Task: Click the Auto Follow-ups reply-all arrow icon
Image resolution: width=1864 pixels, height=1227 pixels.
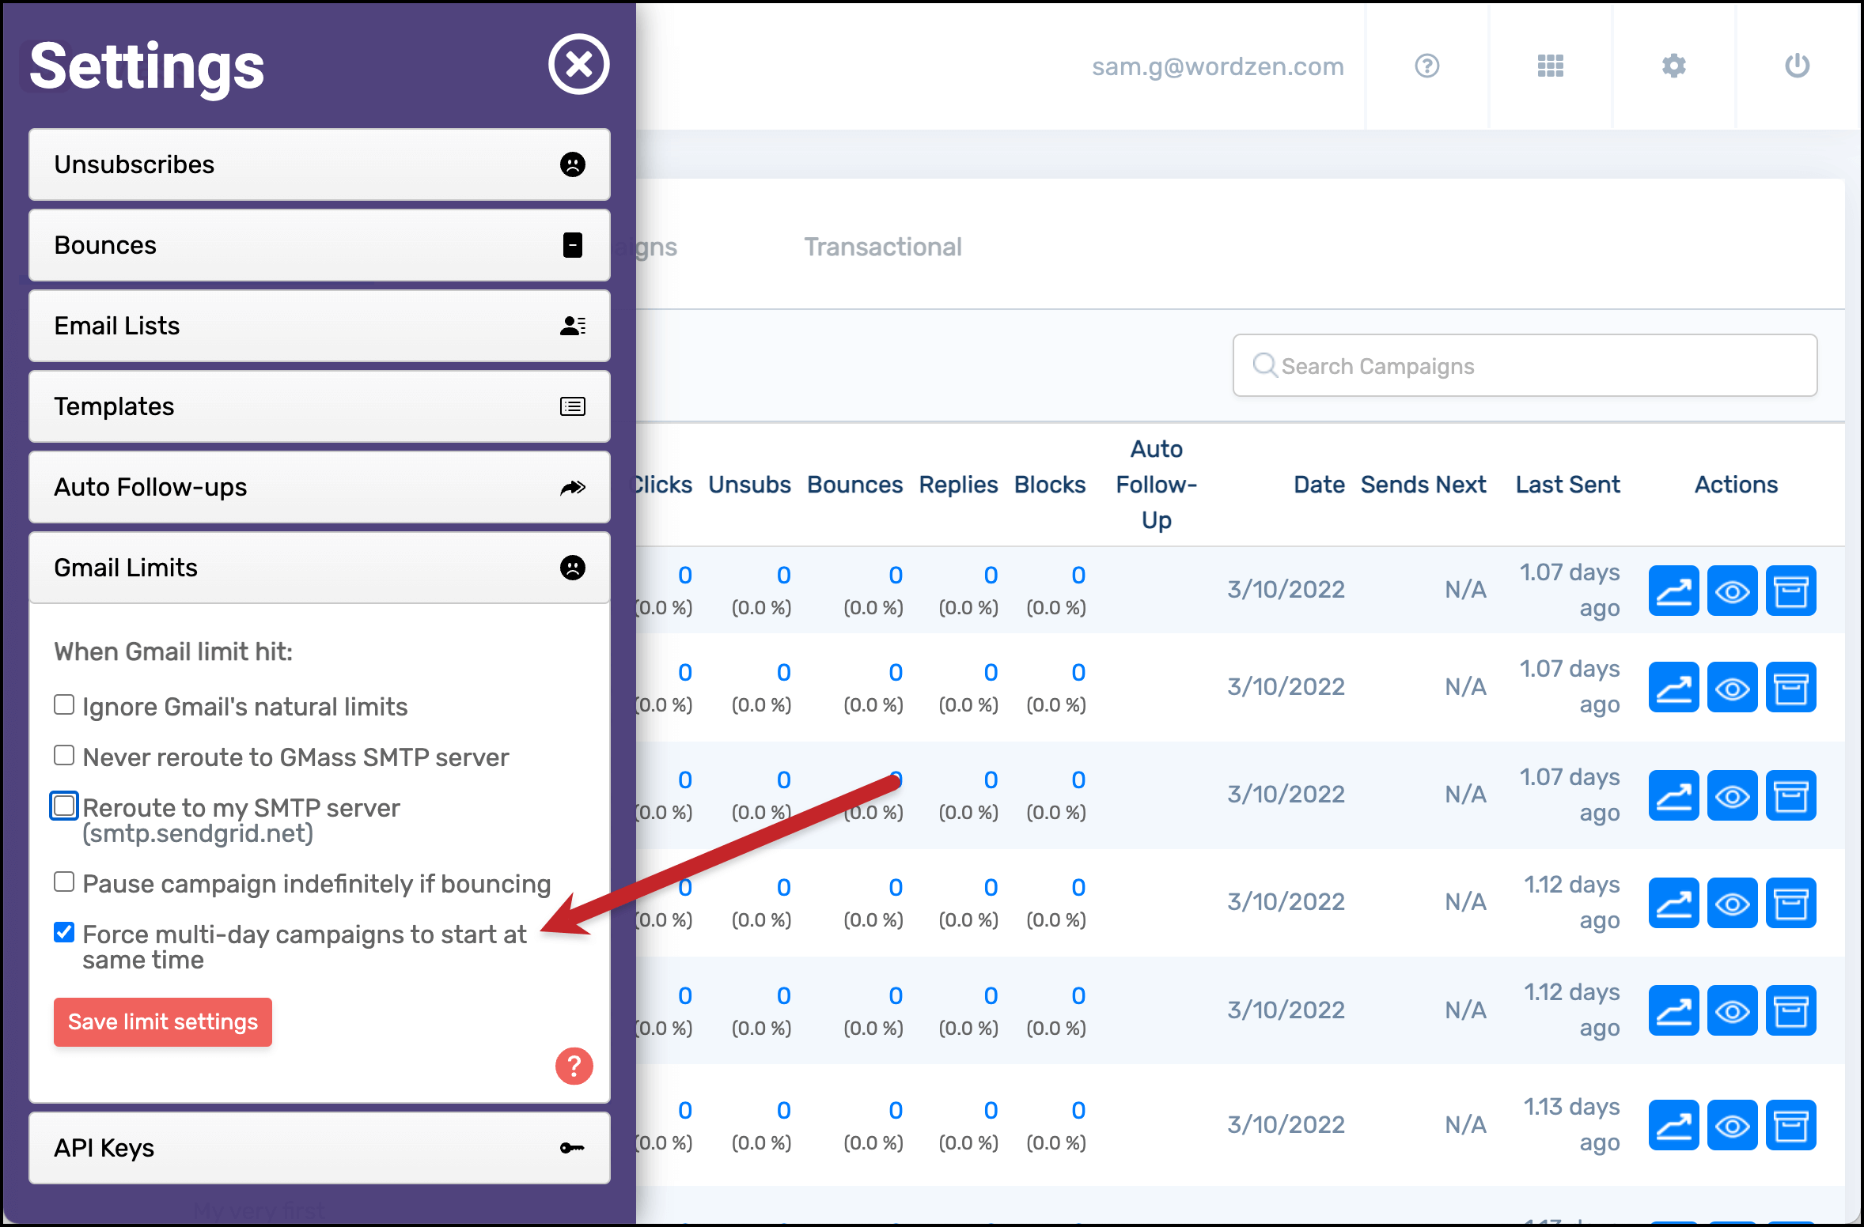Action: click(x=573, y=487)
